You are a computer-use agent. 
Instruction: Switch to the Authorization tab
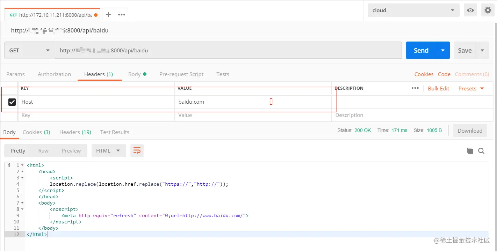tap(54, 74)
